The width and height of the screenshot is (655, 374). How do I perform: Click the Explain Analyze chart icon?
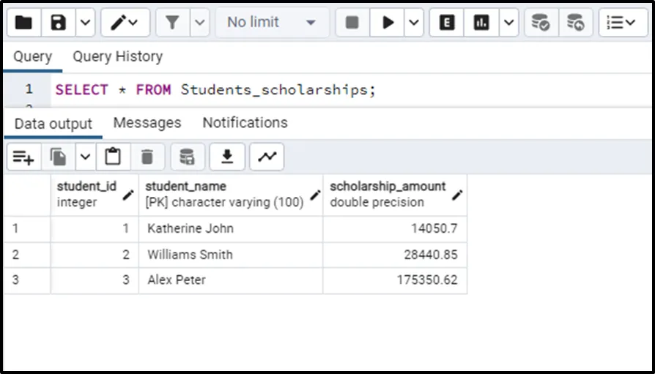coord(481,23)
